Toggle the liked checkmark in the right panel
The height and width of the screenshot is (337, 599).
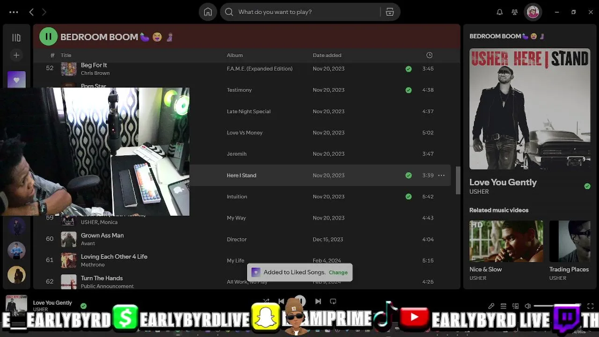(x=587, y=186)
